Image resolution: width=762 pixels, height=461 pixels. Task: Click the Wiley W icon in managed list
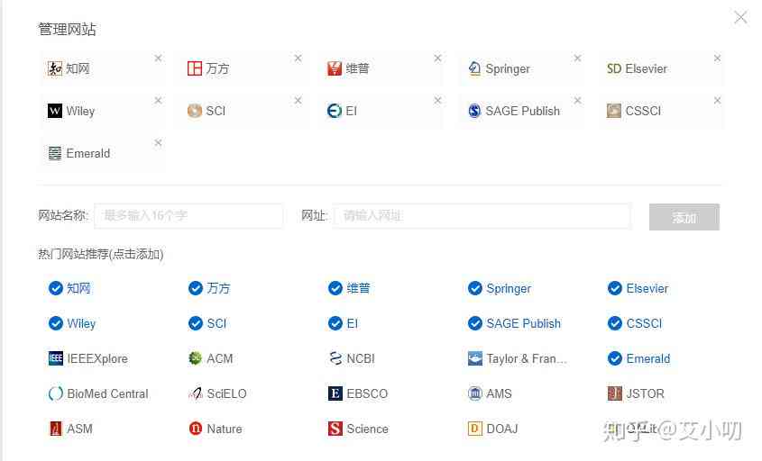55,111
